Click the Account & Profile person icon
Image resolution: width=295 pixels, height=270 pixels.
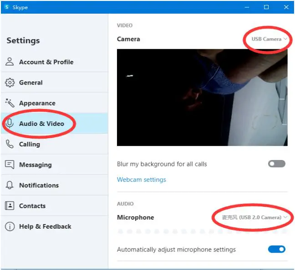pos(10,62)
